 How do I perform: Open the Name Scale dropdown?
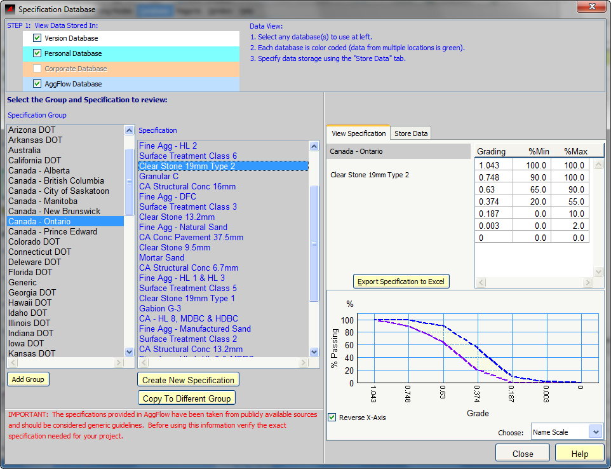pyautogui.click(x=594, y=432)
